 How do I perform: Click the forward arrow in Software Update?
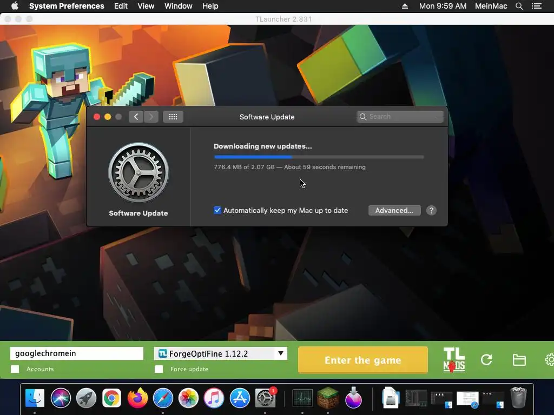[x=151, y=117]
